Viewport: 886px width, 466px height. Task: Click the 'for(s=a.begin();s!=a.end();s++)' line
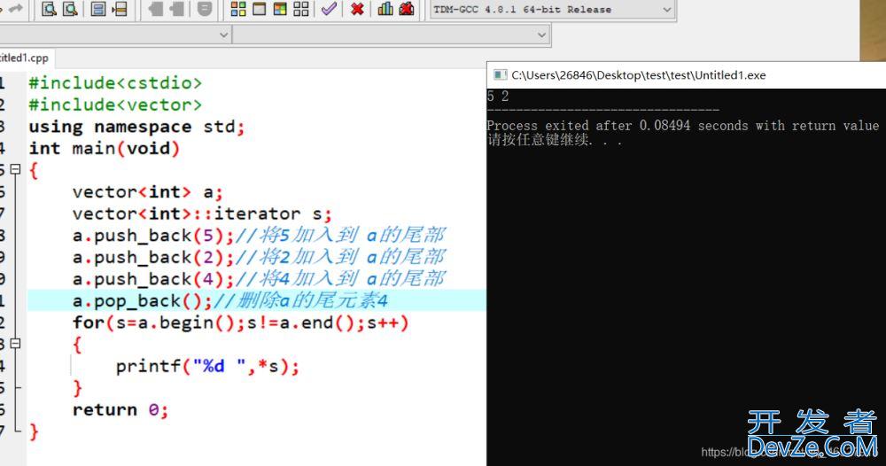241,322
